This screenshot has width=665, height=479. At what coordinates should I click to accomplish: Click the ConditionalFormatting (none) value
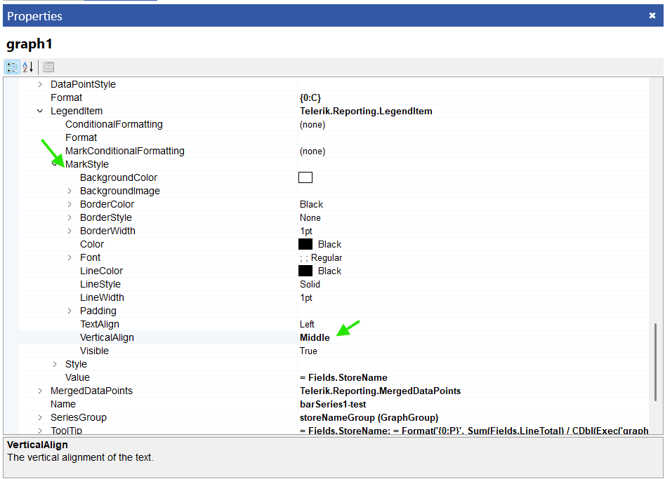tap(312, 125)
